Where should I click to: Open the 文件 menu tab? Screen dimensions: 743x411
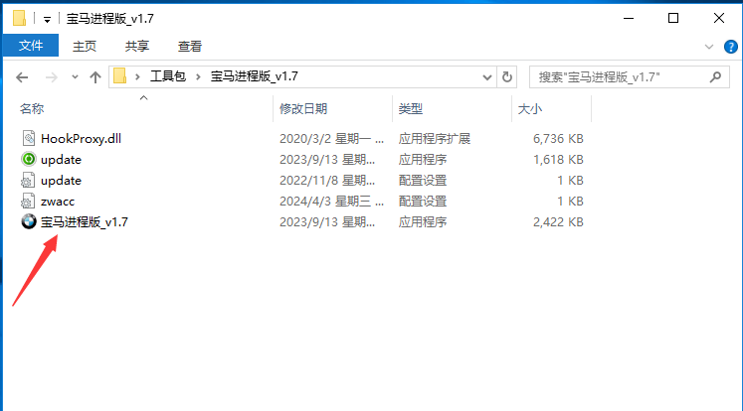31,46
